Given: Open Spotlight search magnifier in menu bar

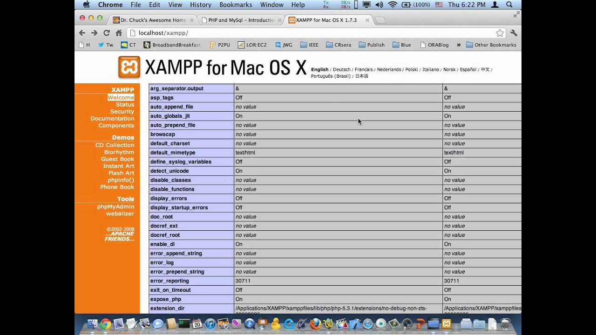Looking at the screenshot, I should tap(509, 5).
